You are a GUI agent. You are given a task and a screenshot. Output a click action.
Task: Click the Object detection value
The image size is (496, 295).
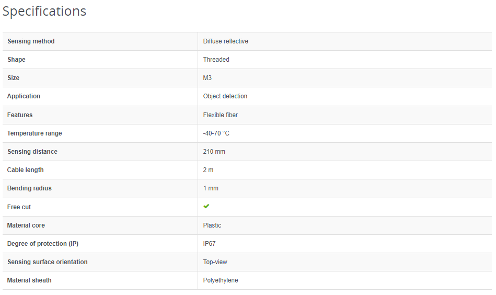[x=225, y=96]
